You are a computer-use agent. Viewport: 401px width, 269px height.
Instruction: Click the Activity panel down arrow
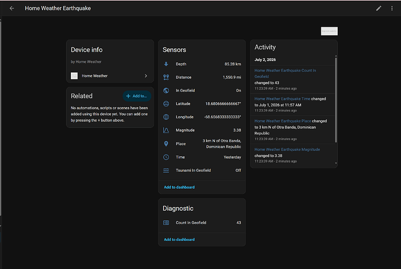tap(336, 163)
